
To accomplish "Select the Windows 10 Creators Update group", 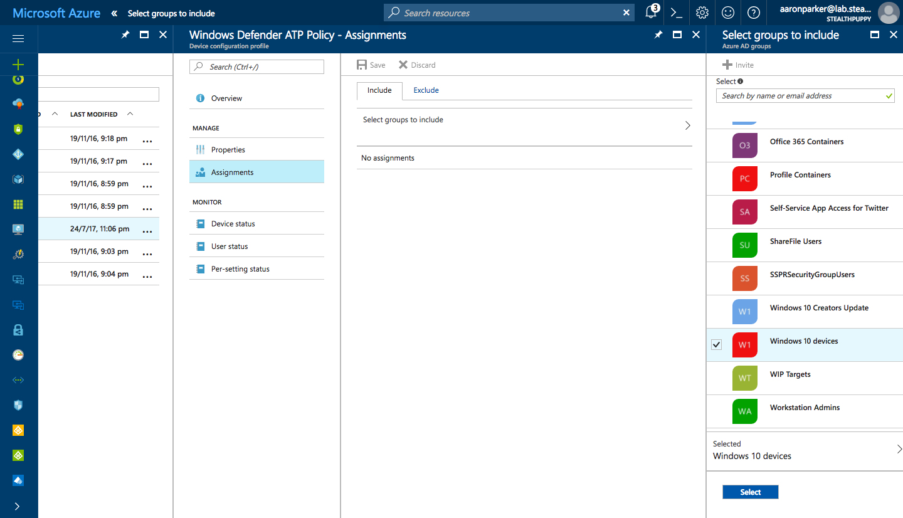I will tap(805, 312).
